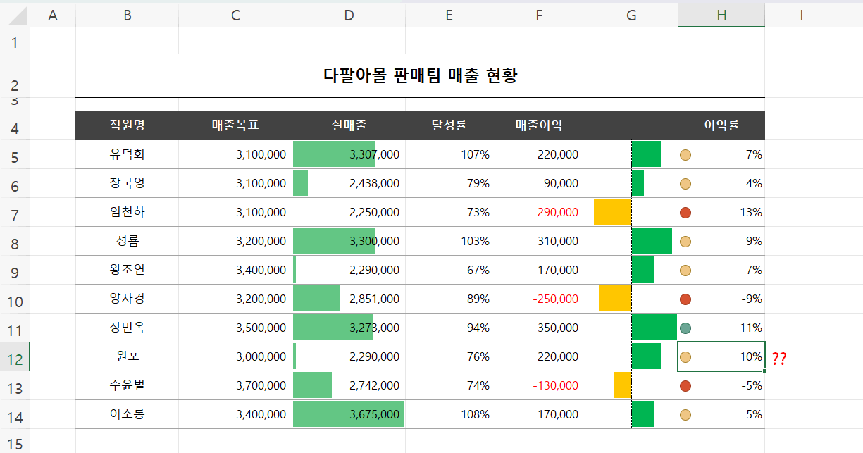Click the yellow bar cell in row 7
The height and width of the screenshot is (453, 863).
631,212
